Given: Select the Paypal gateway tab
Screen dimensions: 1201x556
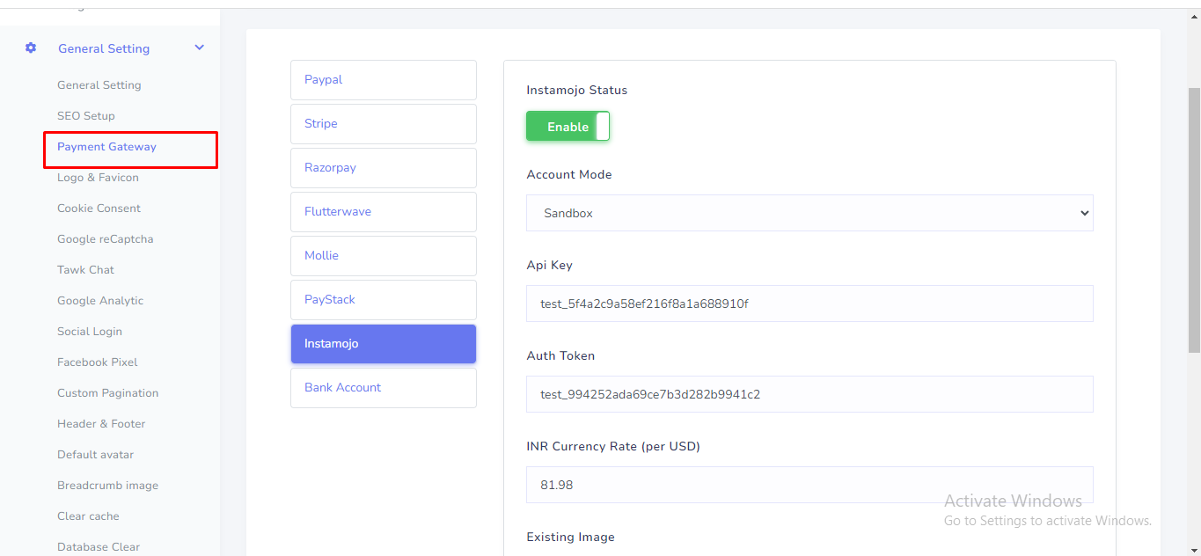Looking at the screenshot, I should (x=383, y=80).
